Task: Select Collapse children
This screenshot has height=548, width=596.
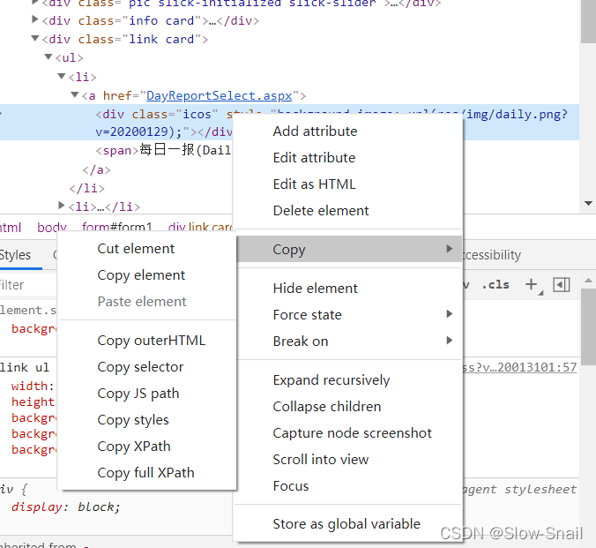Action: pyautogui.click(x=347, y=407)
